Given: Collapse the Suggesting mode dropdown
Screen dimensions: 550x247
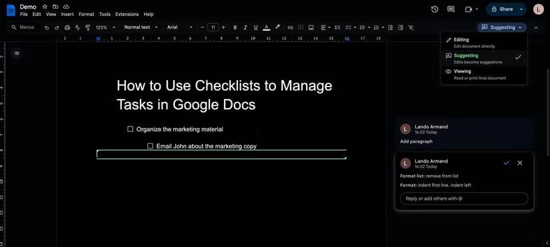Looking at the screenshot, I should pyautogui.click(x=501, y=27).
